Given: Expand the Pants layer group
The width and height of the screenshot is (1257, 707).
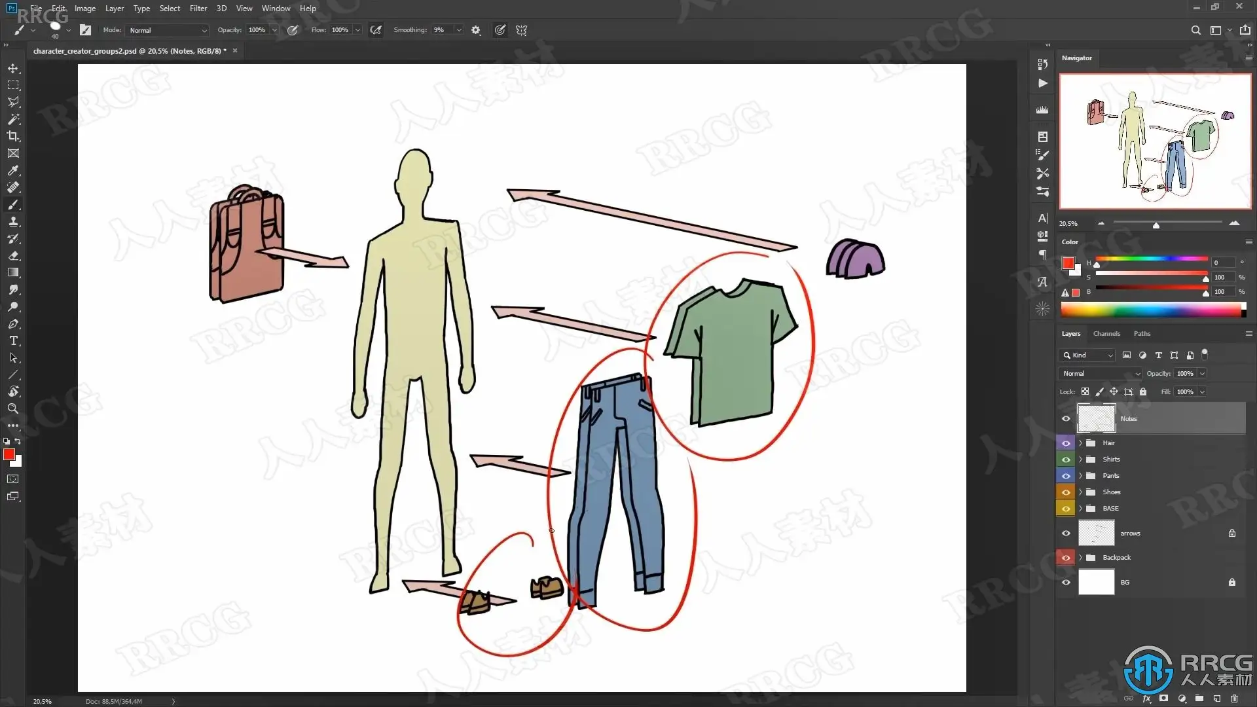Looking at the screenshot, I should [x=1080, y=476].
